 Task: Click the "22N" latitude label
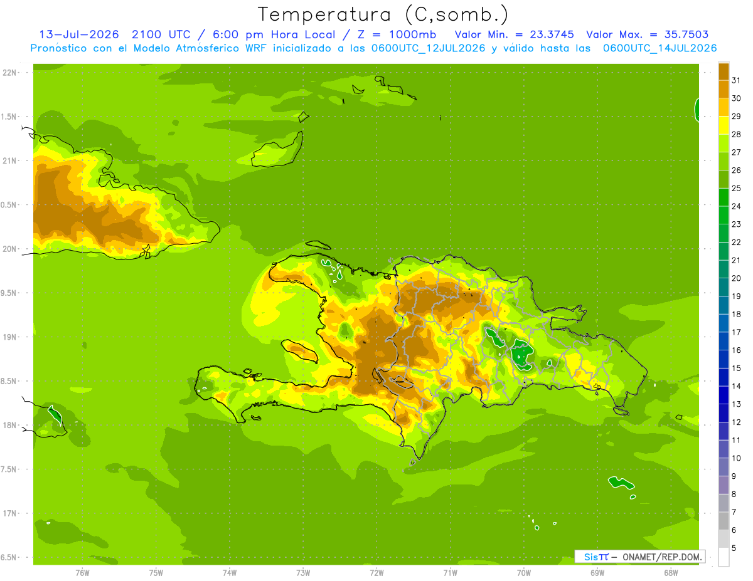pos(10,73)
